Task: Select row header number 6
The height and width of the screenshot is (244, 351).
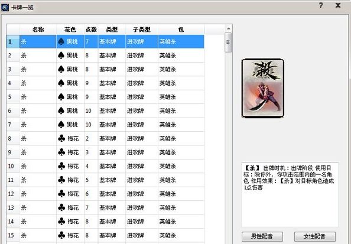Action: [x=13, y=111]
